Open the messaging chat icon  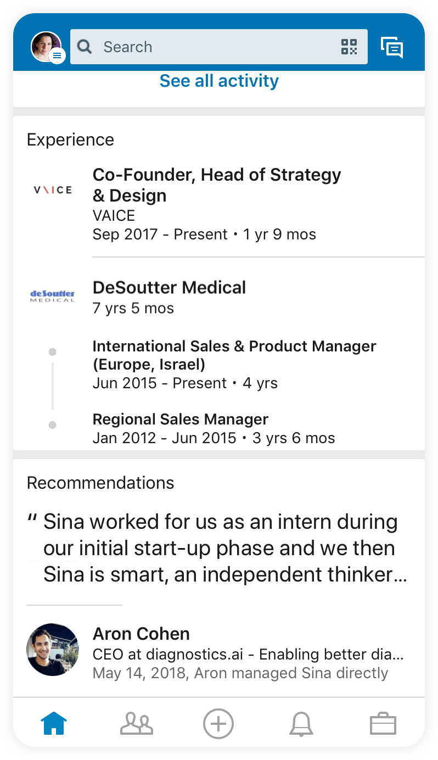pyautogui.click(x=392, y=47)
